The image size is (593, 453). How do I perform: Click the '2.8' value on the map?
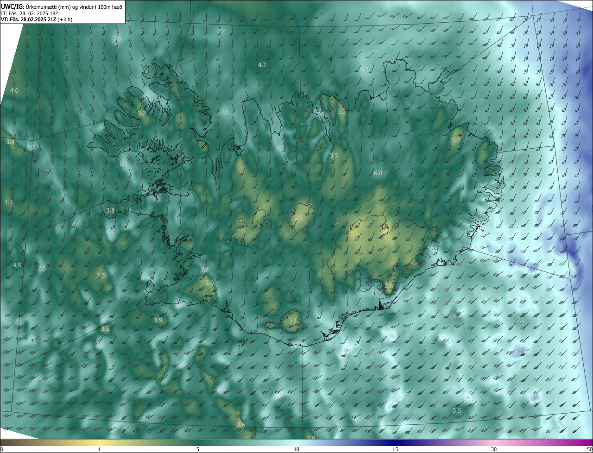coord(389,286)
